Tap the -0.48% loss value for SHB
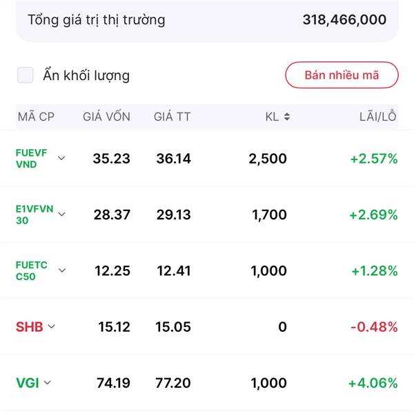 pos(374,327)
